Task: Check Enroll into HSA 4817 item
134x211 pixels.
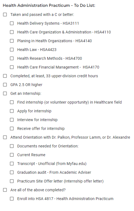Action: click(x=12, y=199)
